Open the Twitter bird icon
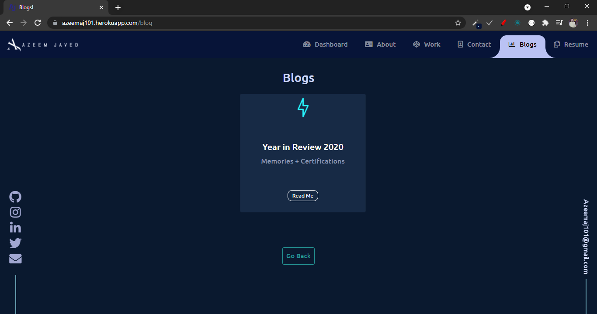 click(15, 243)
